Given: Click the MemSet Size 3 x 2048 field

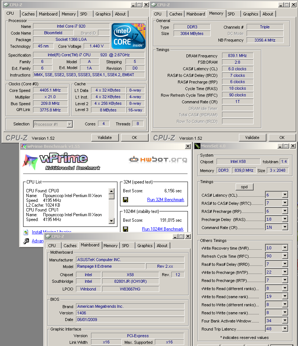Looking at the screenshot, I should point(278,170).
